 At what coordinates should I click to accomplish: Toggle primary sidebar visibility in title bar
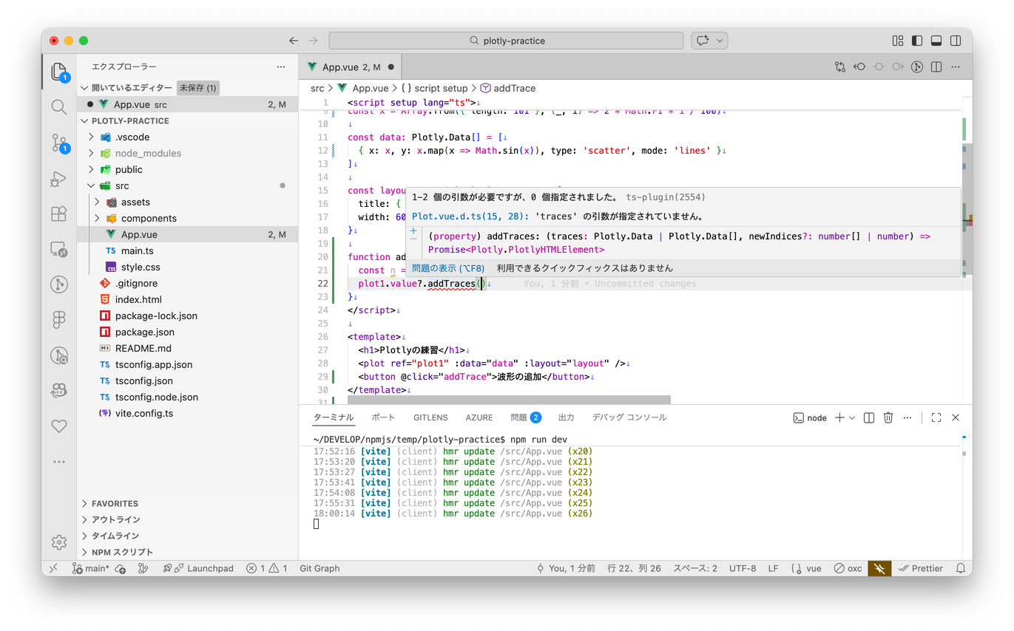tap(917, 41)
